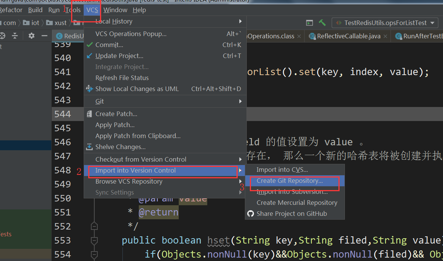Choose Show Local Changes as UML
The width and height of the screenshot is (443, 261).
[x=165, y=89]
